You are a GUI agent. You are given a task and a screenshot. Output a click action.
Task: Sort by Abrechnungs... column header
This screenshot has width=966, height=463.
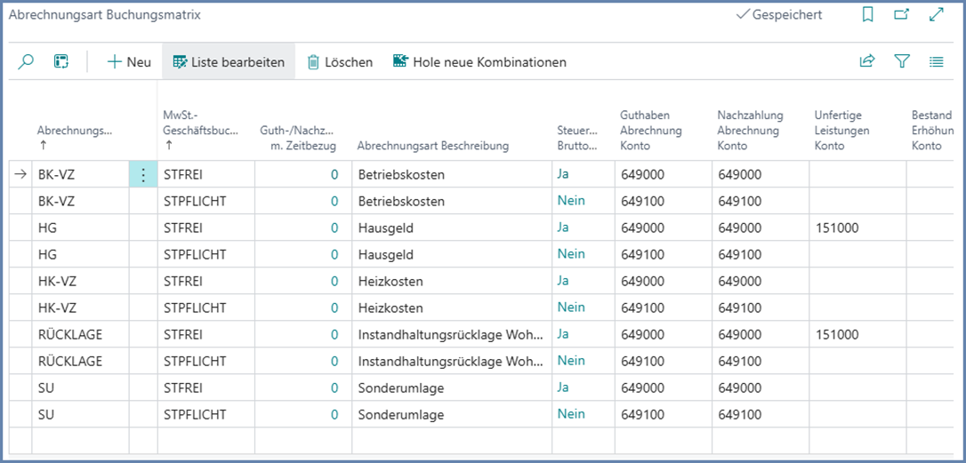(75, 131)
